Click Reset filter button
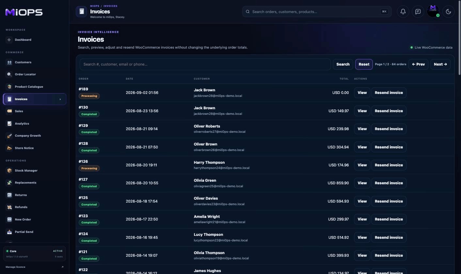The width and height of the screenshot is (461, 274). pos(364,64)
